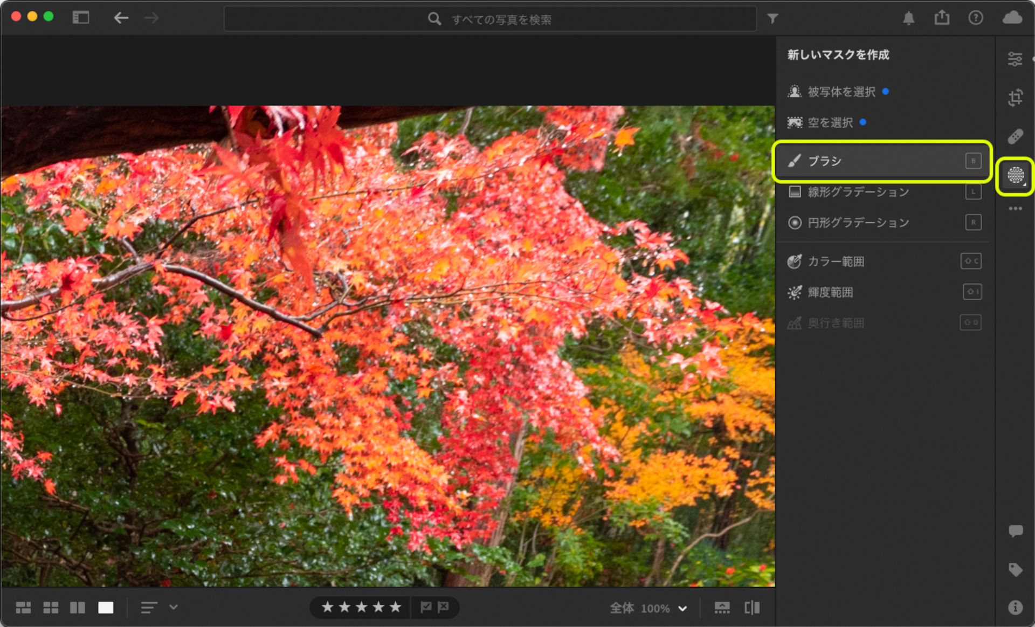This screenshot has height=627, width=1035.
Task: Set rating with the fifth star
Action: click(x=396, y=608)
